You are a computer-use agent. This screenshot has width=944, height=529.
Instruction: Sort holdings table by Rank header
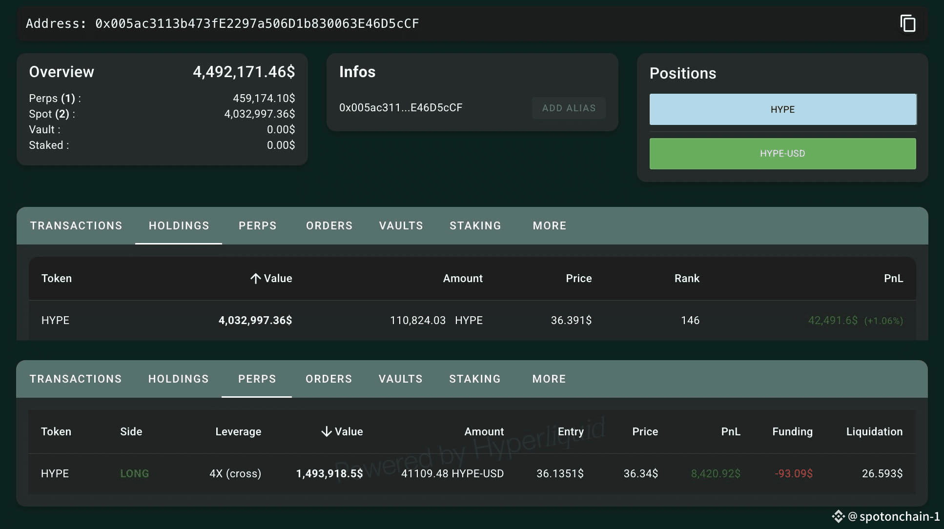[x=687, y=279]
